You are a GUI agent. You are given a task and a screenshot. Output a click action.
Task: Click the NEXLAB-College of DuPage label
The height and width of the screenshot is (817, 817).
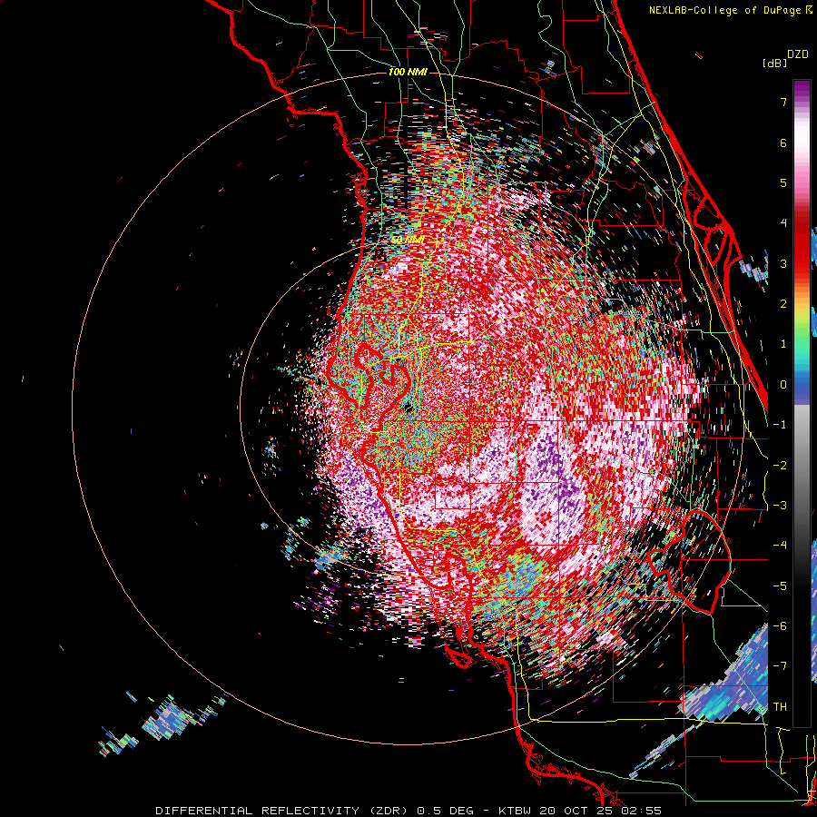point(730,10)
